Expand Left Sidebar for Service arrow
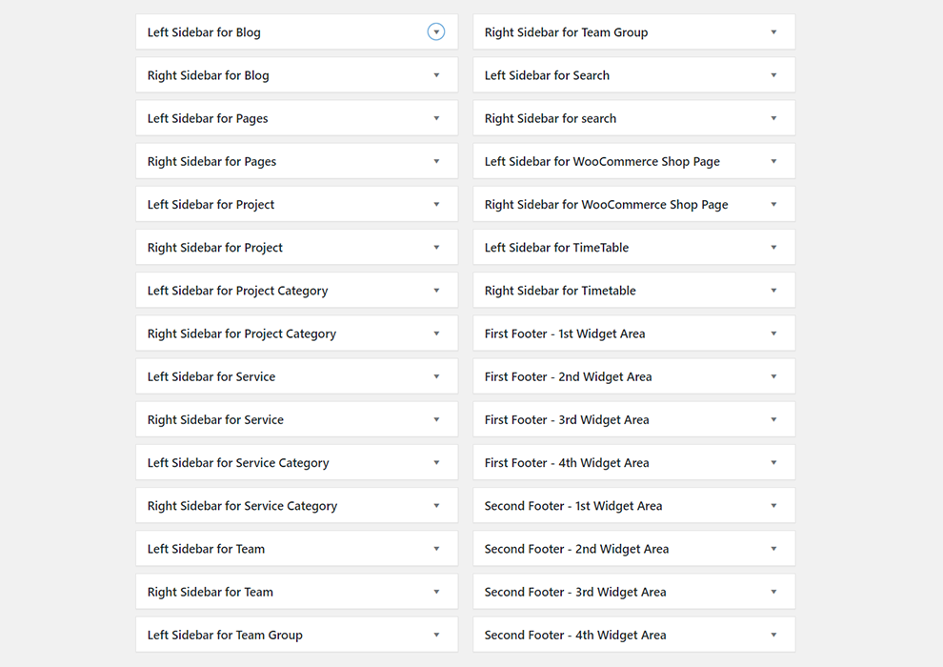This screenshot has width=943, height=667. 436,376
